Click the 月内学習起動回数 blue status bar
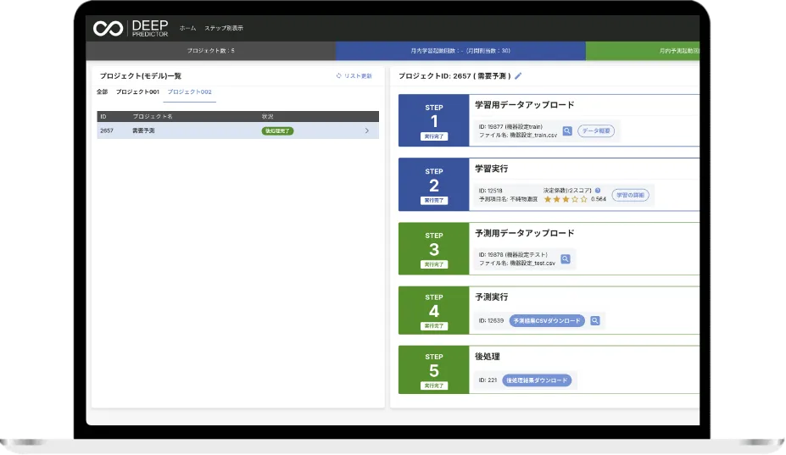This screenshot has height=455, width=786. tap(460, 51)
